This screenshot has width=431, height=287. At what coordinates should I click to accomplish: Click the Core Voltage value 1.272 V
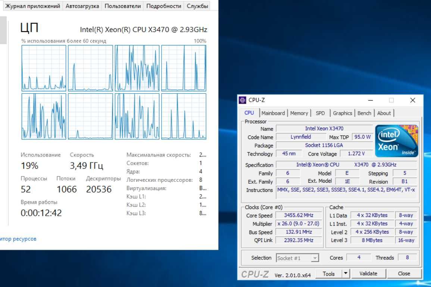pyautogui.click(x=356, y=154)
